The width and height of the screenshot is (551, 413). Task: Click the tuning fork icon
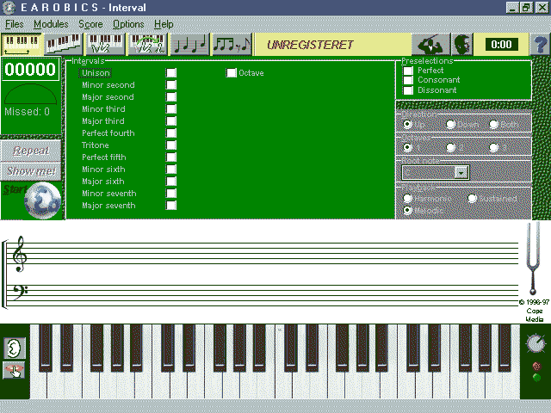pos(535,259)
